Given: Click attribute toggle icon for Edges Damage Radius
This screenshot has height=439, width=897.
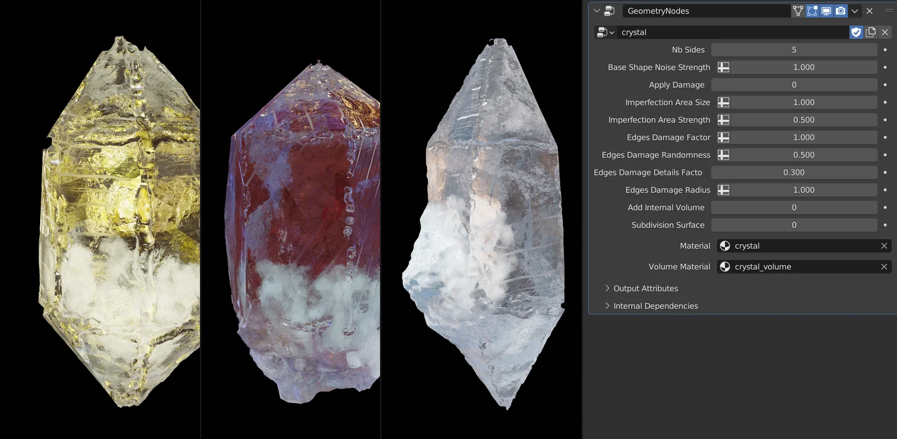Looking at the screenshot, I should pos(724,190).
